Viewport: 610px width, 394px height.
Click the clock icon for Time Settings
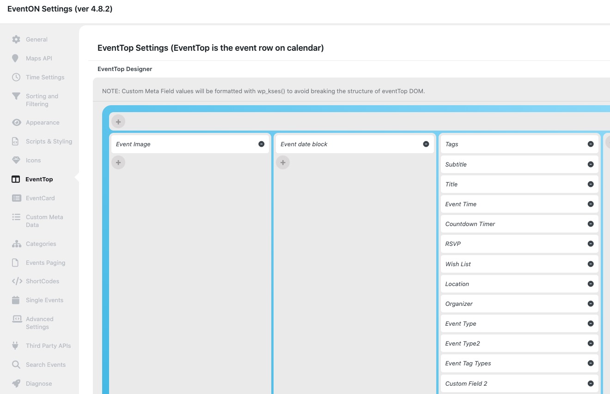click(x=16, y=77)
